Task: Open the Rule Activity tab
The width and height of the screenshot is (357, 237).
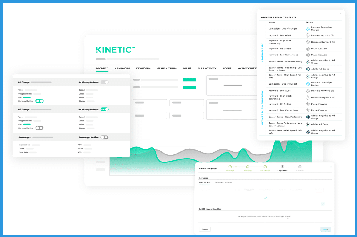Action: point(207,69)
